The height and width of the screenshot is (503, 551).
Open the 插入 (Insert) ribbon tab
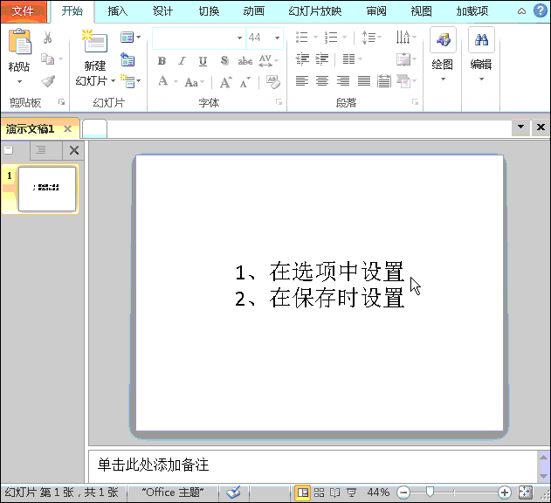(117, 11)
